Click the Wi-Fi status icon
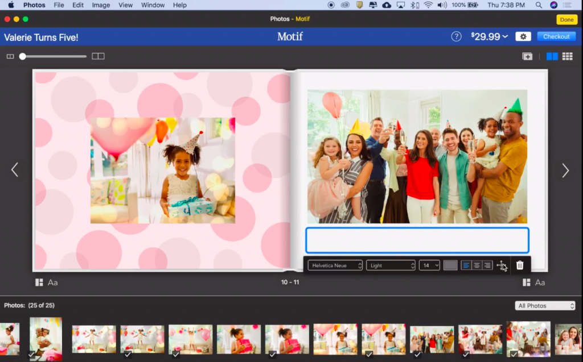 click(428, 5)
